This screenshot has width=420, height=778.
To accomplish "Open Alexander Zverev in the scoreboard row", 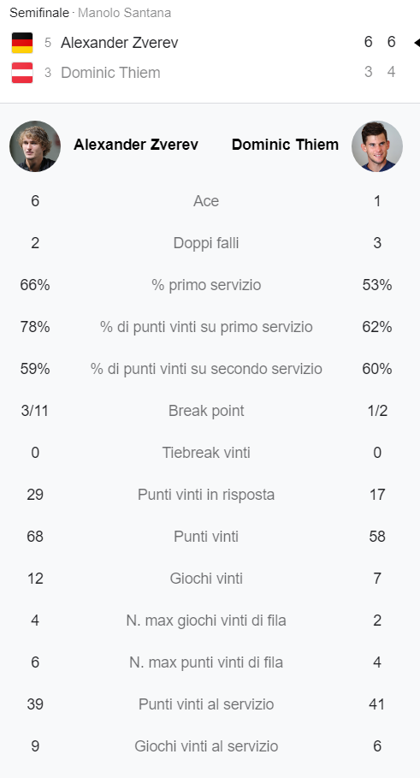I will pos(120,43).
